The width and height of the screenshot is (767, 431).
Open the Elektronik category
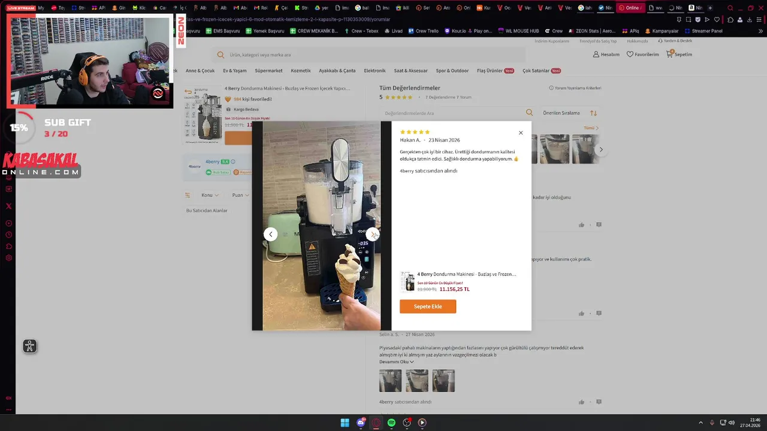coord(375,71)
